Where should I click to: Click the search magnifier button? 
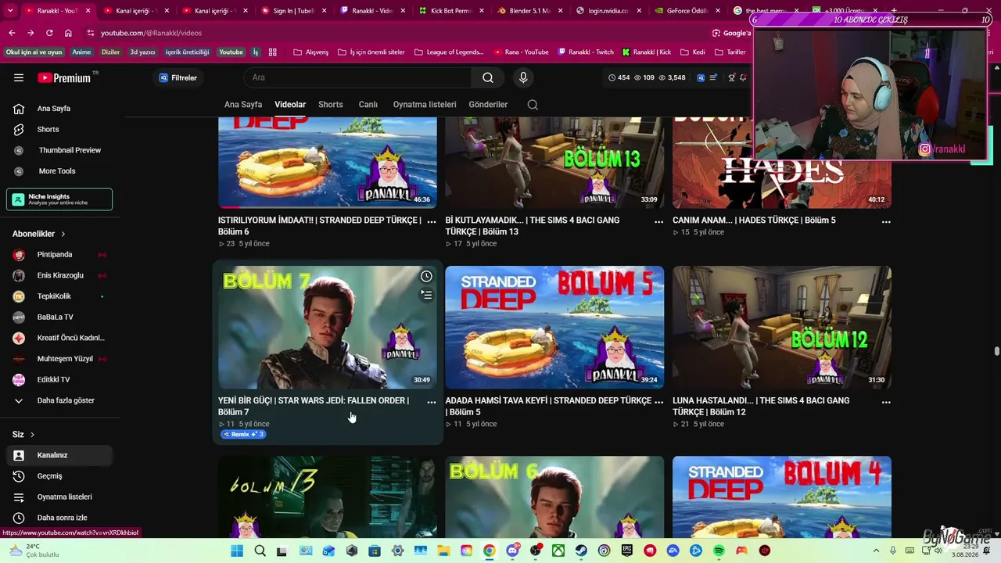[488, 77]
